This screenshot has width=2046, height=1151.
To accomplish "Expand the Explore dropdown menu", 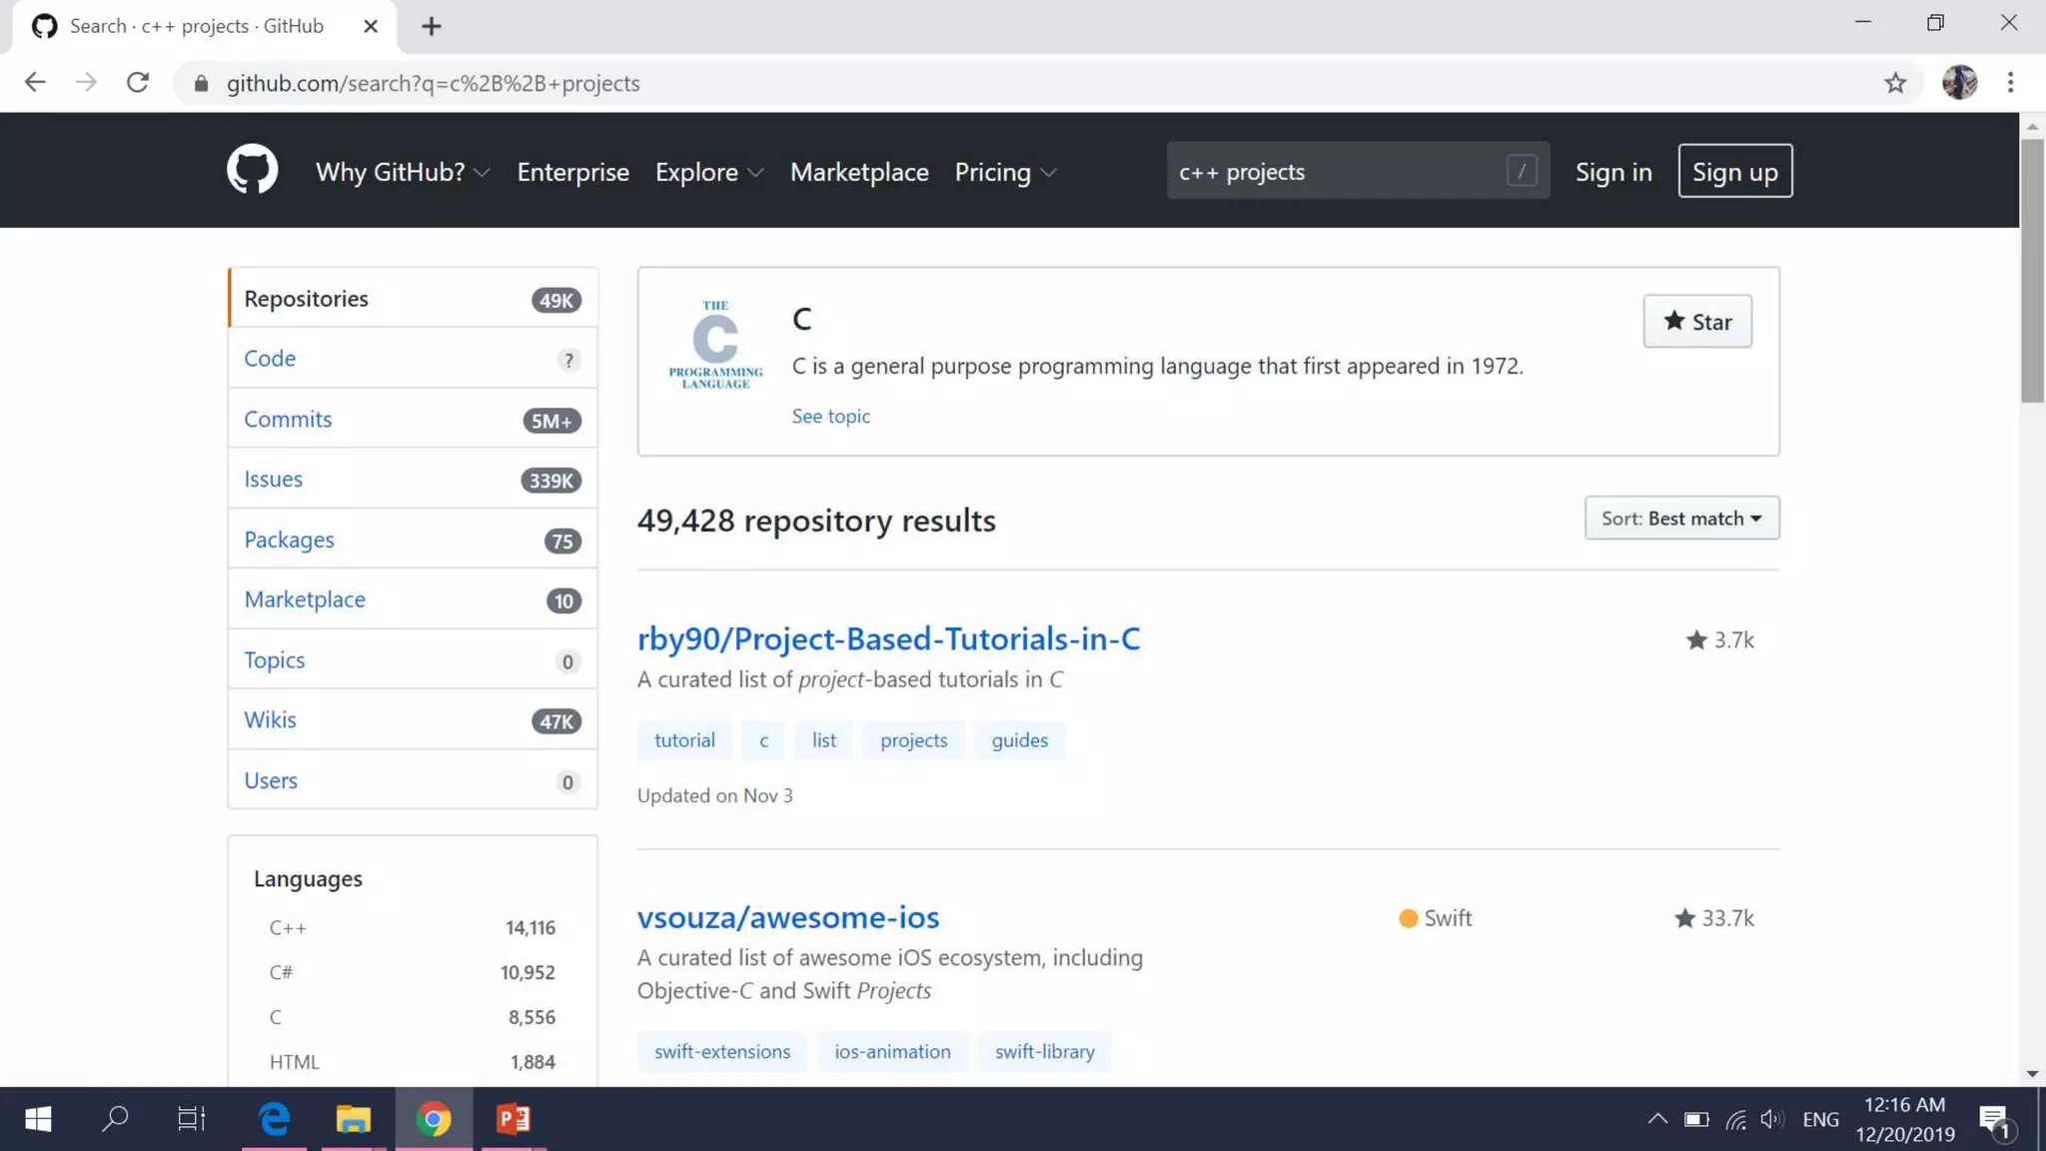I will (x=708, y=172).
